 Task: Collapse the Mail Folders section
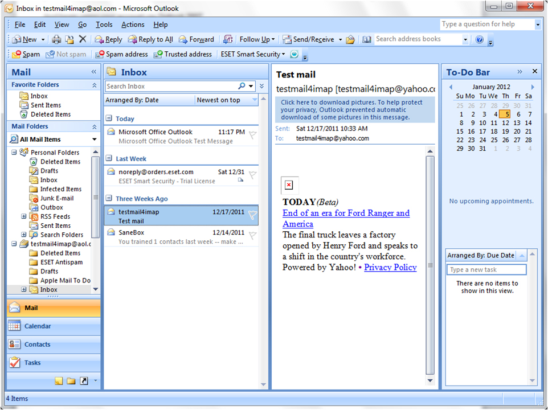[x=94, y=127]
